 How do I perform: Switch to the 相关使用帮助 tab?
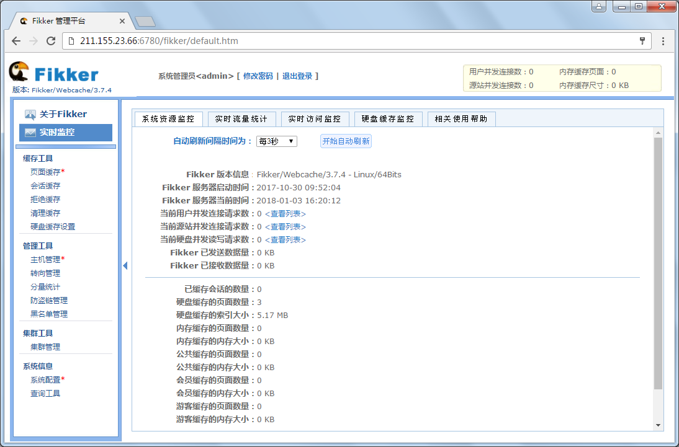click(x=461, y=119)
